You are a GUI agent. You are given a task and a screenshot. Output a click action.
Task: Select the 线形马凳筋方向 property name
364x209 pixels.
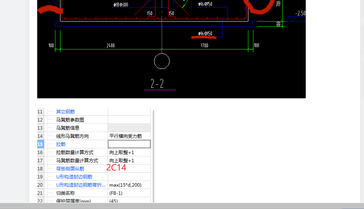tap(72, 136)
